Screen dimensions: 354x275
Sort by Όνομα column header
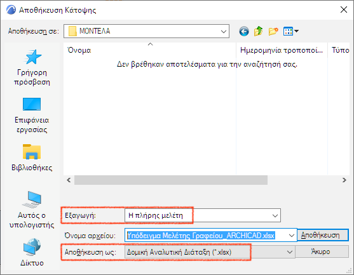point(150,50)
